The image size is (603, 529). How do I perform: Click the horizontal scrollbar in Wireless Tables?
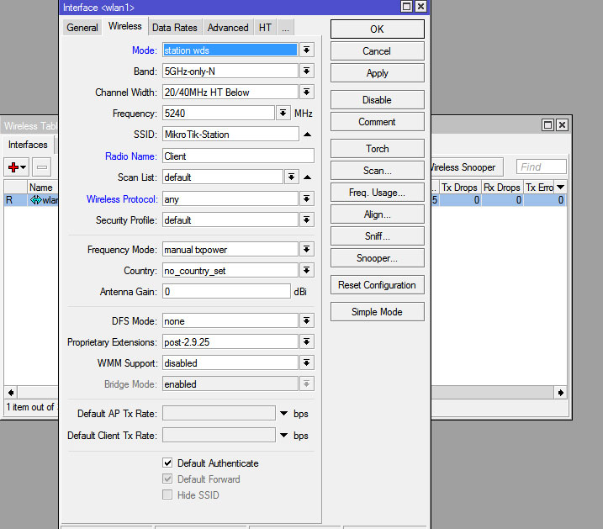pos(496,392)
